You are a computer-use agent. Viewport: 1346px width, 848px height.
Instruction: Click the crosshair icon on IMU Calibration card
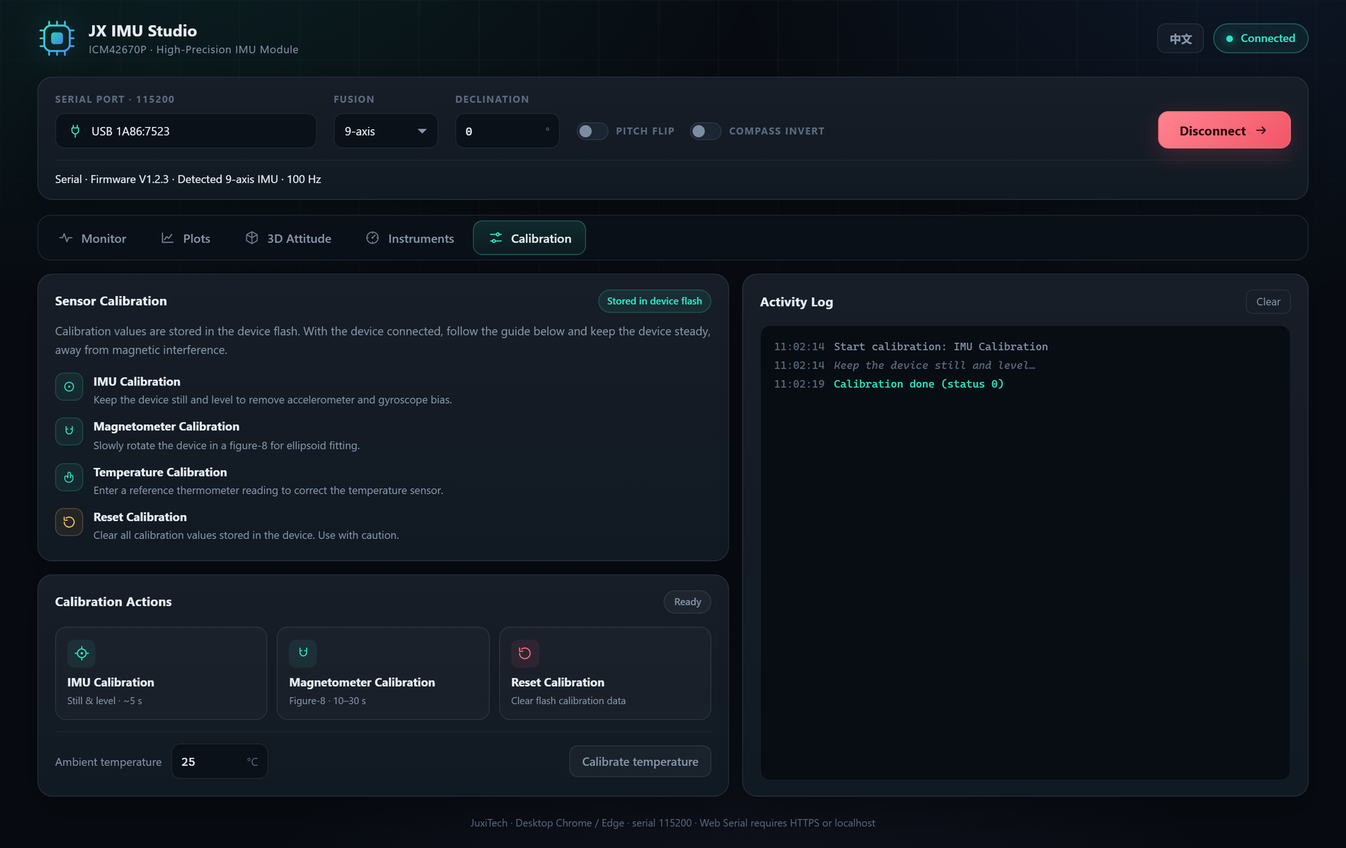click(82, 653)
